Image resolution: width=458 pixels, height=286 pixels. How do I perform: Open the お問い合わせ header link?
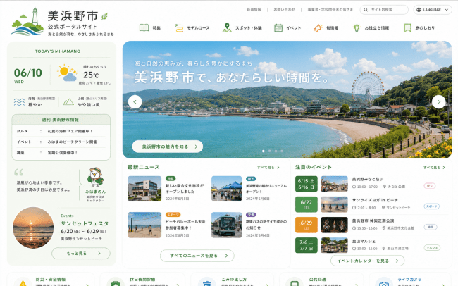[284, 10]
